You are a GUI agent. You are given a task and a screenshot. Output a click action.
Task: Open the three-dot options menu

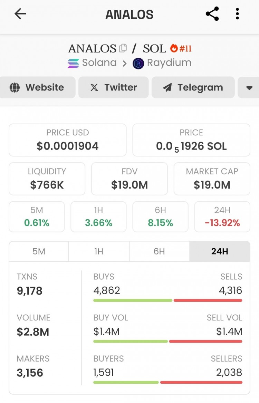pyautogui.click(x=237, y=14)
